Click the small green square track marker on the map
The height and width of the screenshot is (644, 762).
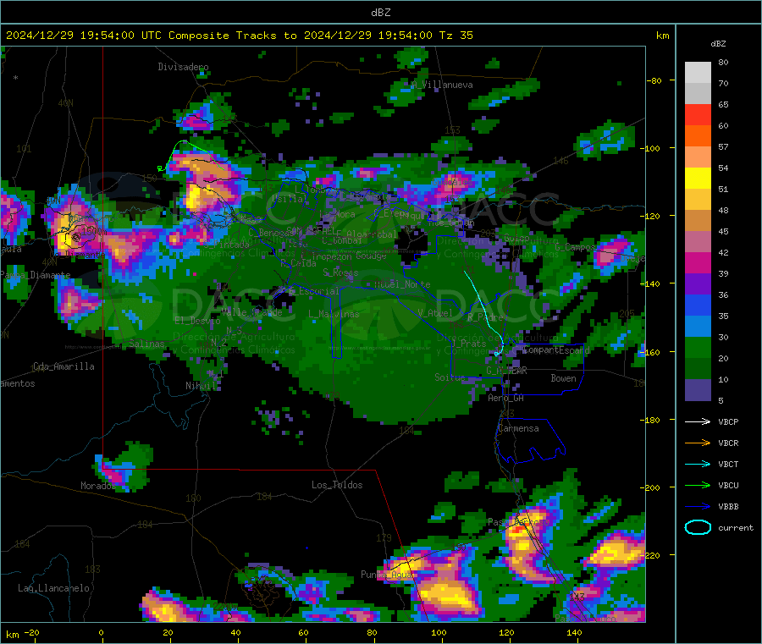coord(160,168)
